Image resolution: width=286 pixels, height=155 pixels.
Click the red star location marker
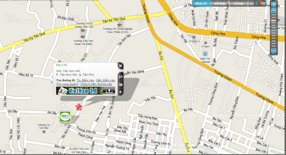click(79, 107)
